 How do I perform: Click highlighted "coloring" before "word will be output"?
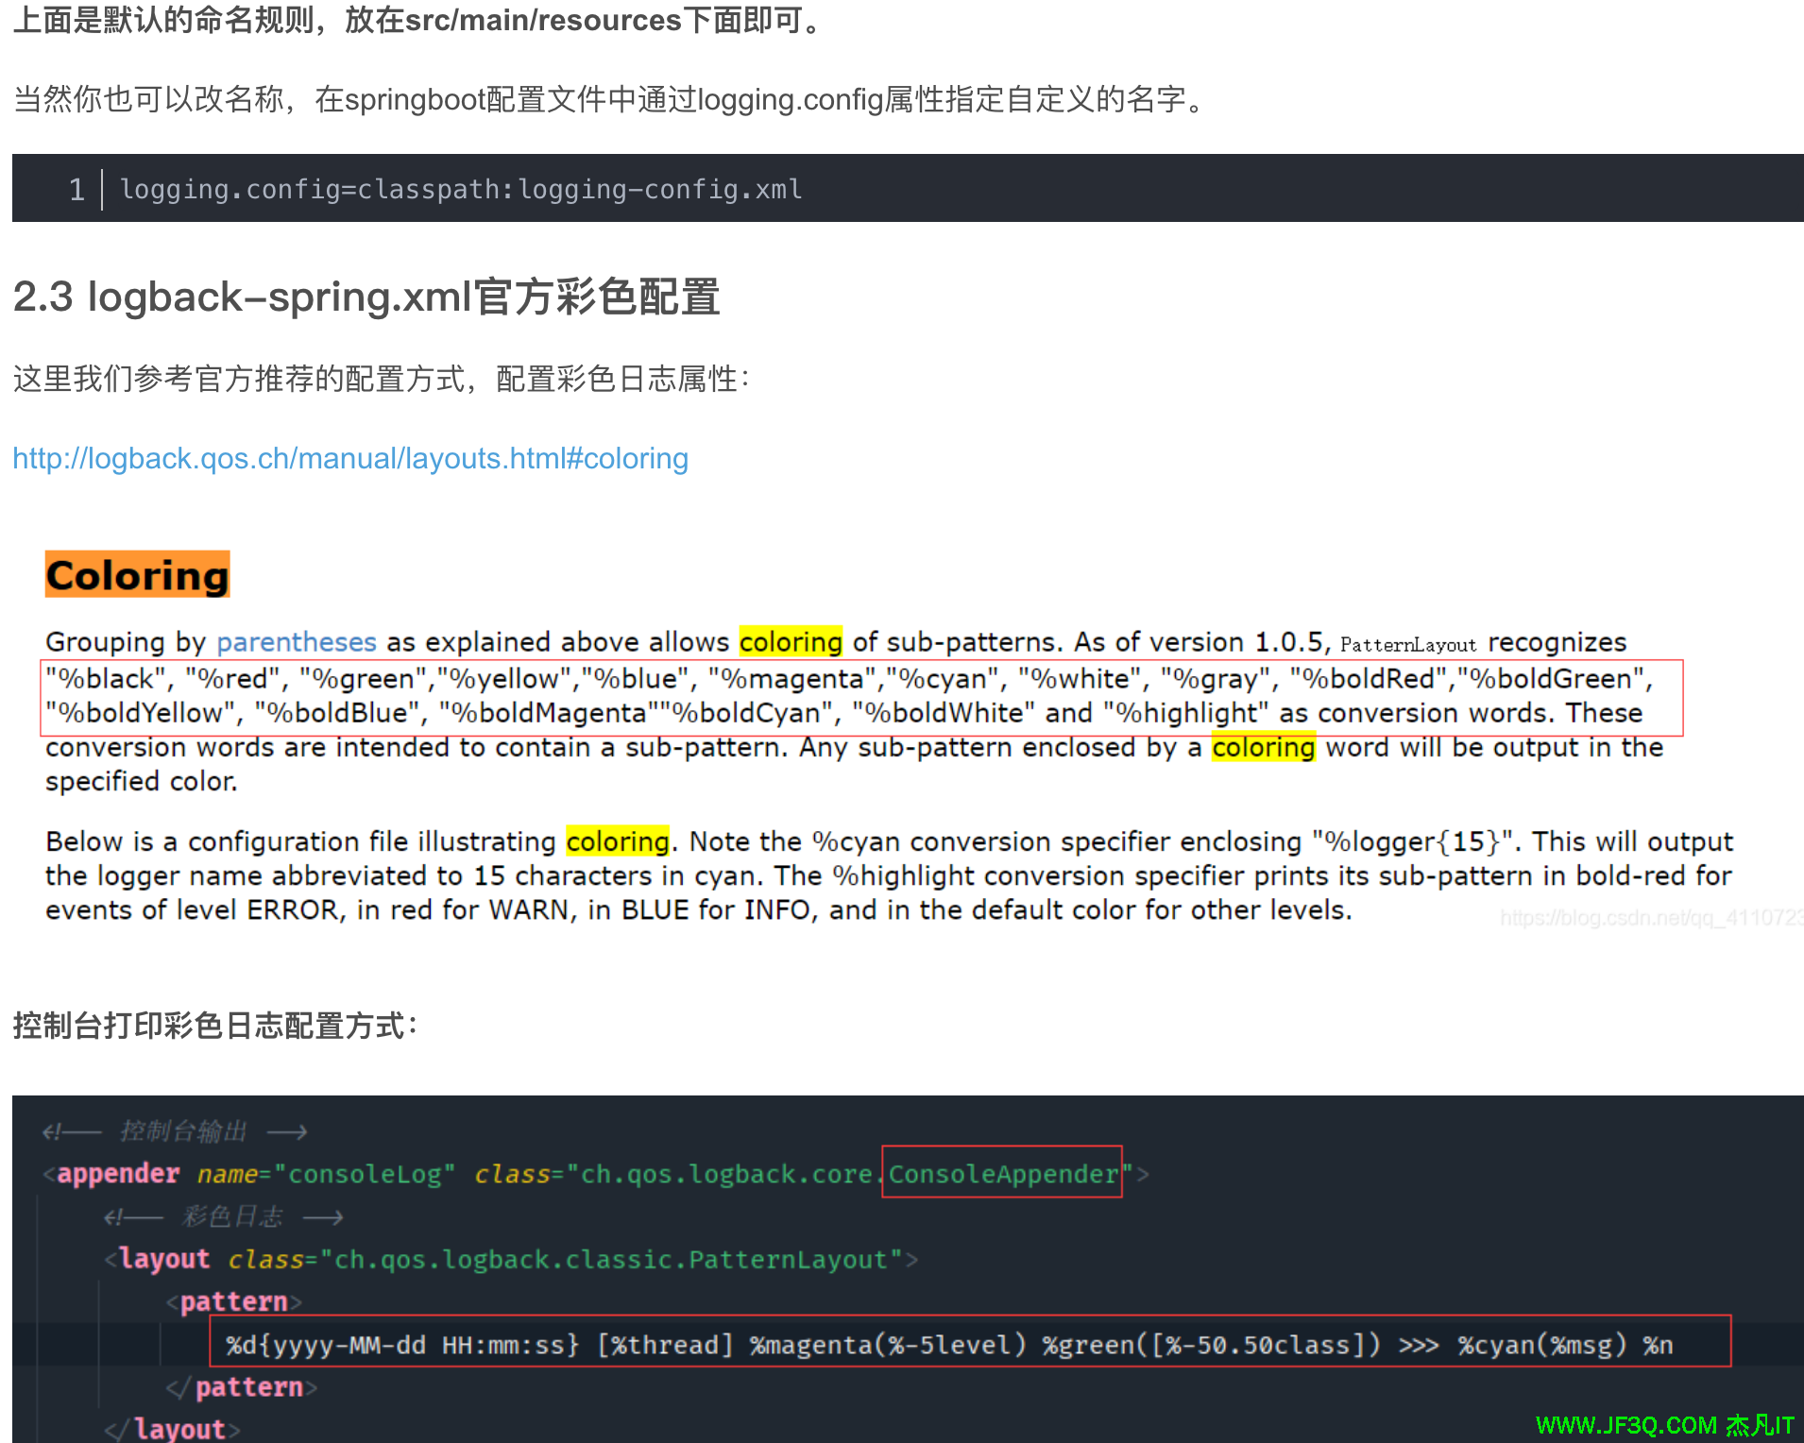pyautogui.click(x=1263, y=748)
